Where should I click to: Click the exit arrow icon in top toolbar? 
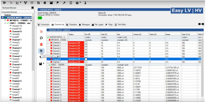pyautogui.click(x=4, y=3)
